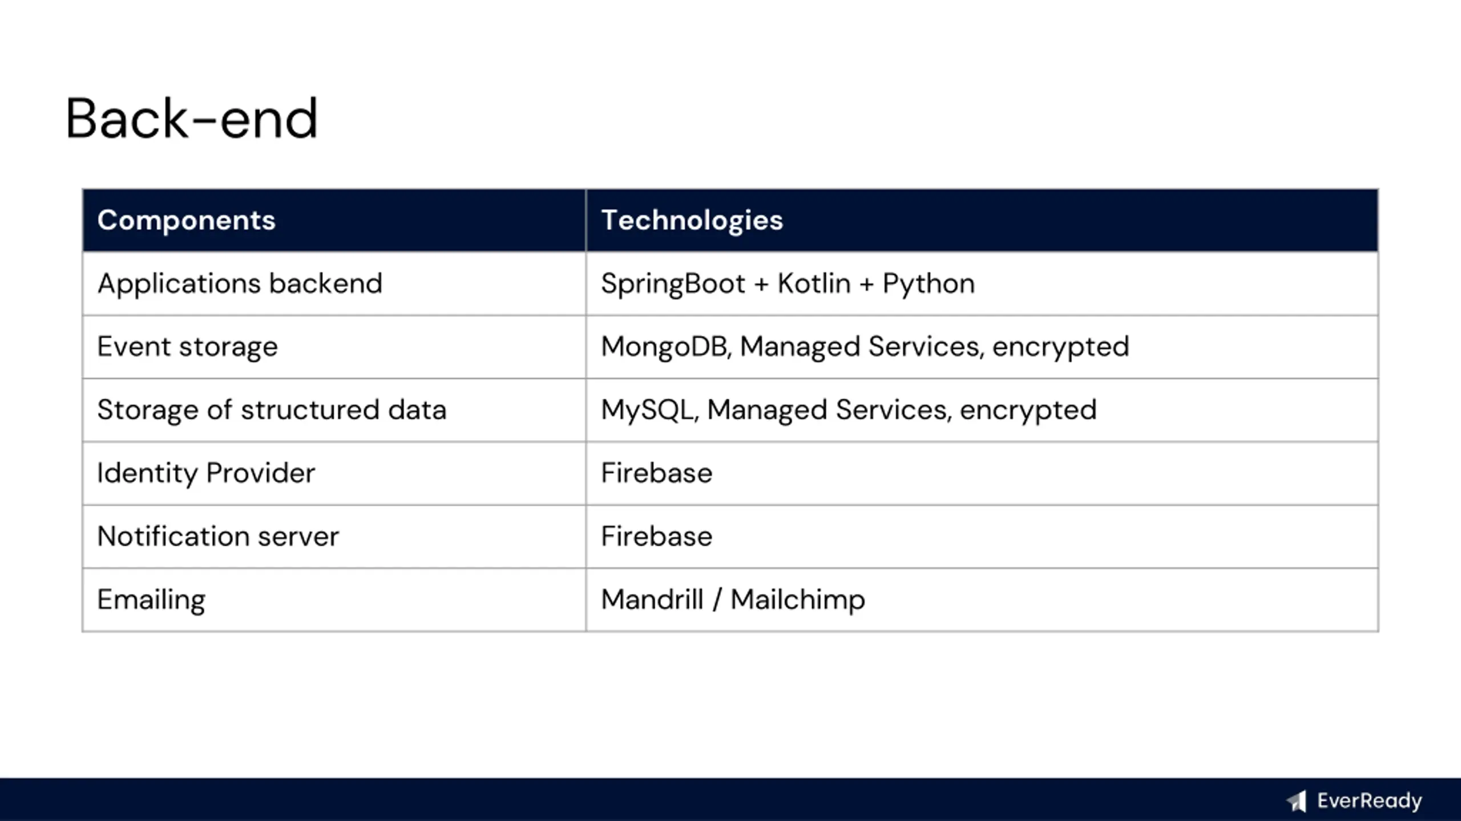Select the Back-end slide title
Image resolution: width=1461 pixels, height=821 pixels.
191,118
